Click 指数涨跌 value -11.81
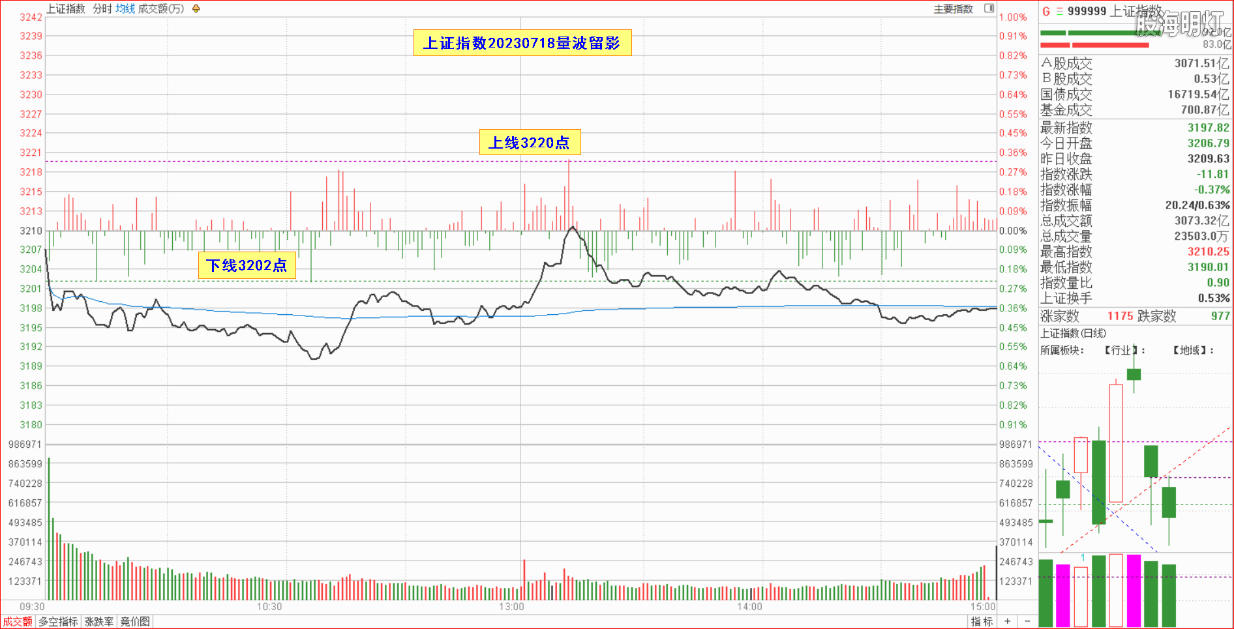The width and height of the screenshot is (1234, 629). pyautogui.click(x=1212, y=174)
